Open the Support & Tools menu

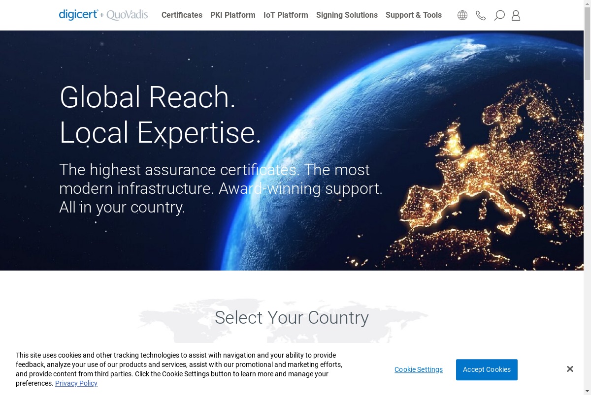[414, 15]
